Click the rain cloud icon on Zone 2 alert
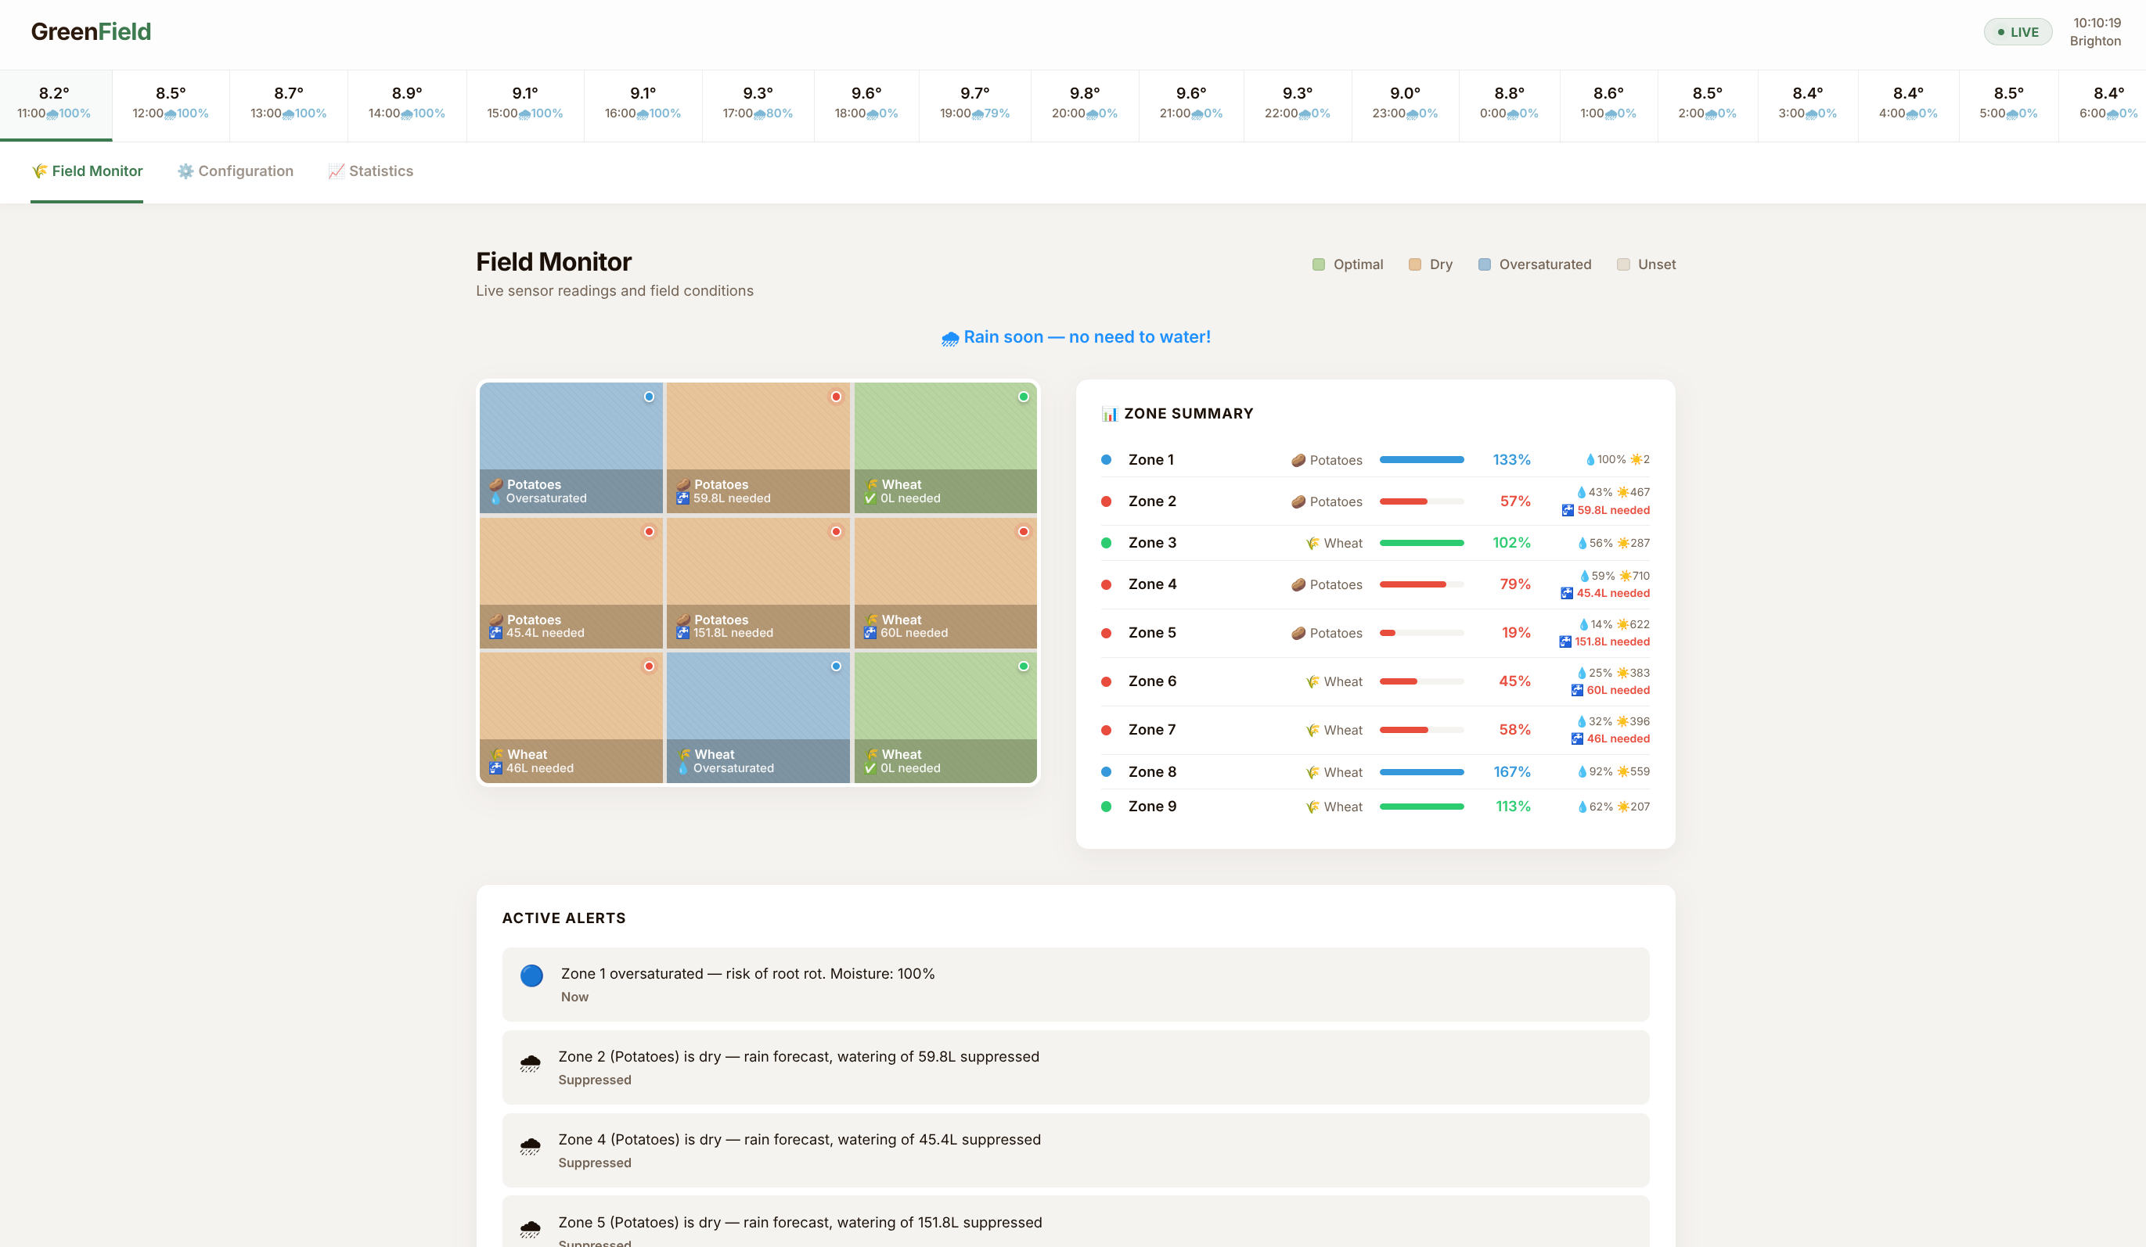Screen dimensions: 2146x1247 click(x=530, y=1062)
